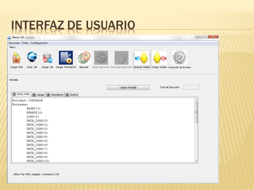Image resolution: width=254 pixels, height=190 pixels.
Task: Select the DATA_LOAD(3) line
Action: point(37,133)
